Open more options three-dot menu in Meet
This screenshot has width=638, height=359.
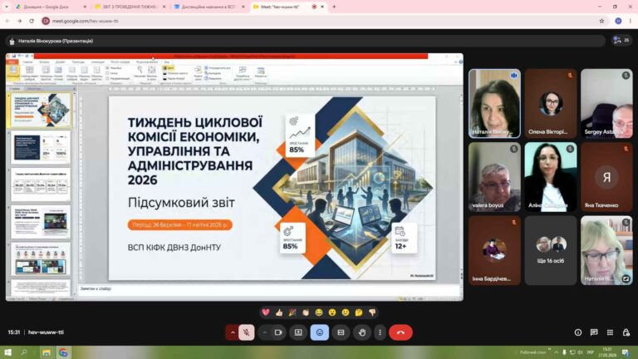(x=380, y=332)
